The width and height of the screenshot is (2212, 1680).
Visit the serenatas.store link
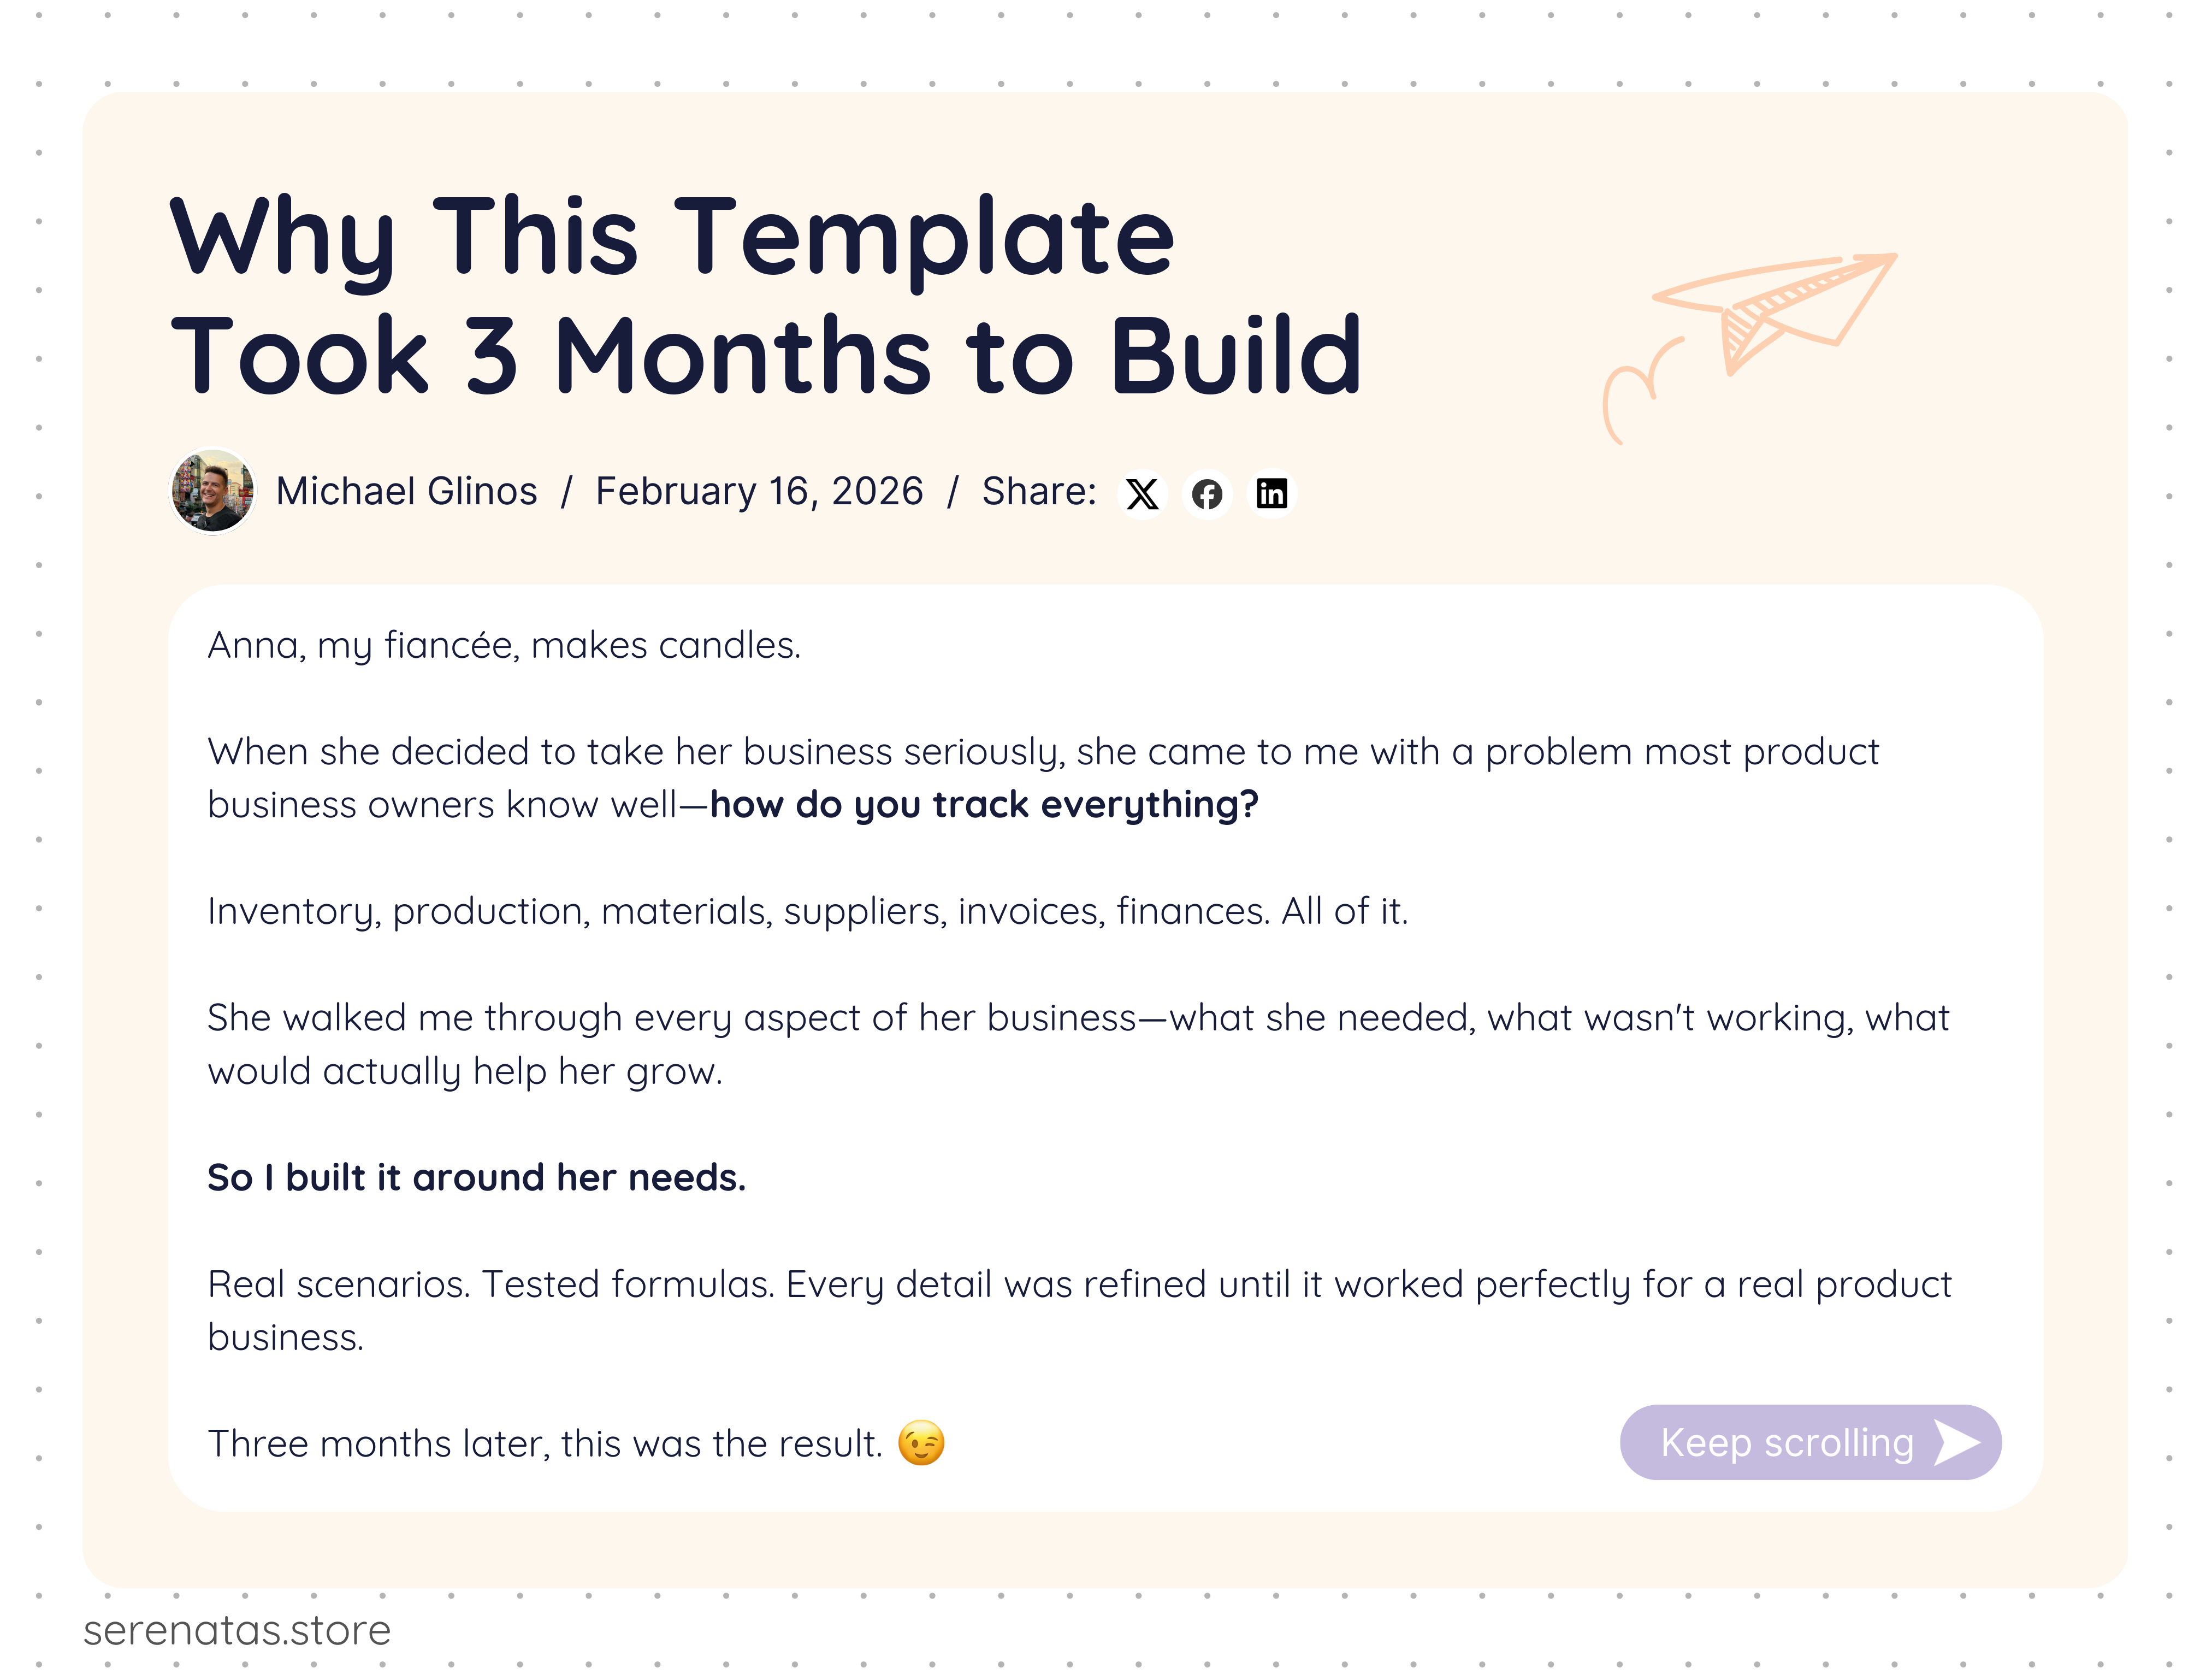237,1630
